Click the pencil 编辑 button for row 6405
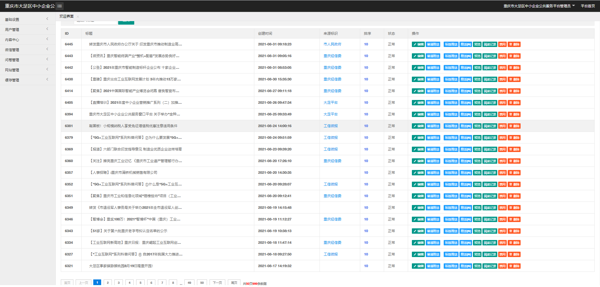The width and height of the screenshot is (600, 287). click(418, 103)
